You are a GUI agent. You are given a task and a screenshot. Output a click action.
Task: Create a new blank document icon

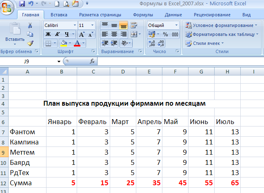57,4
